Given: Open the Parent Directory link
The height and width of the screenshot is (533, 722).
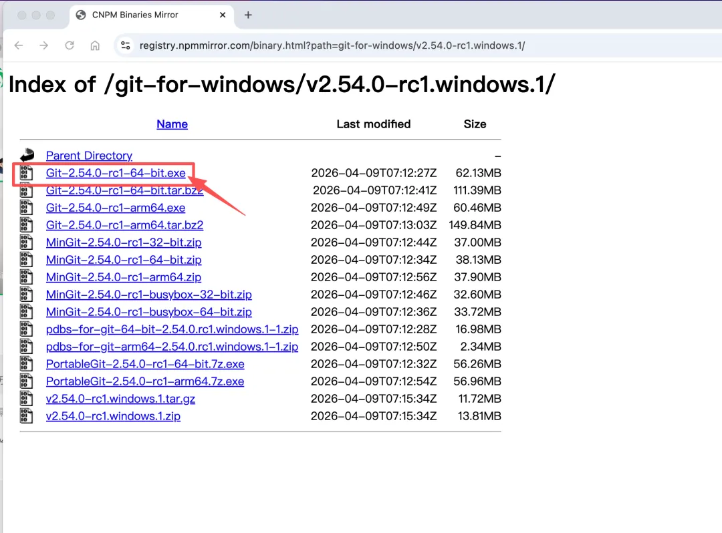Looking at the screenshot, I should [x=89, y=156].
